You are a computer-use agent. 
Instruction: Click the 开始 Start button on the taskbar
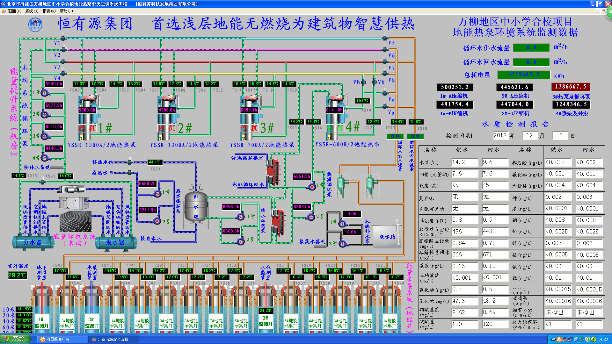pyautogui.click(x=15, y=339)
